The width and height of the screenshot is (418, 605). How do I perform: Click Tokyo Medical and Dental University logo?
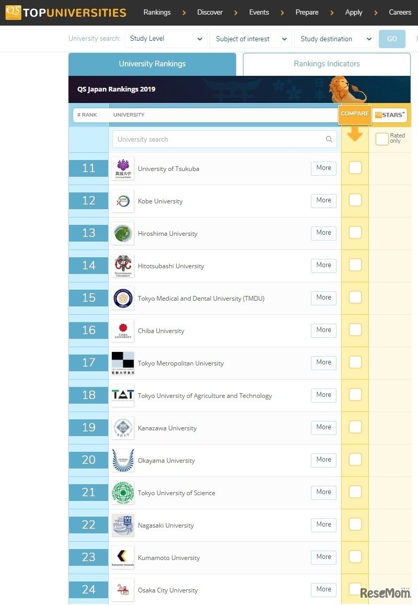[x=123, y=298]
